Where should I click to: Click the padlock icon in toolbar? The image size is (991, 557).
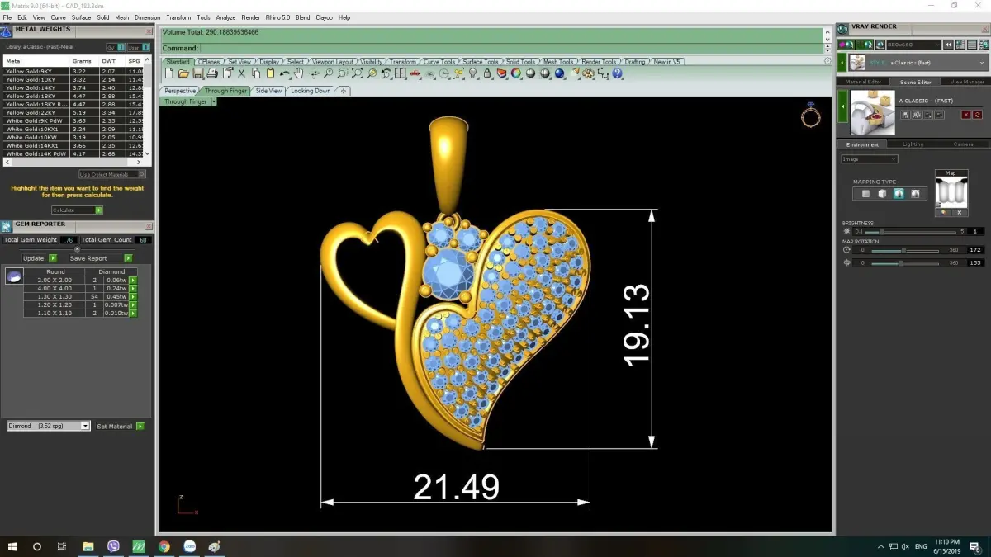[487, 74]
